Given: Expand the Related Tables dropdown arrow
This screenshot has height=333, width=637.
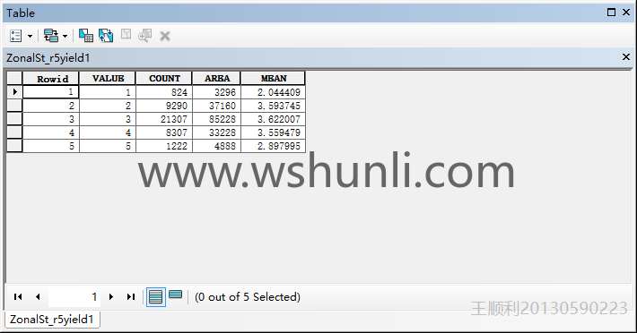Looking at the screenshot, I should (65, 37).
